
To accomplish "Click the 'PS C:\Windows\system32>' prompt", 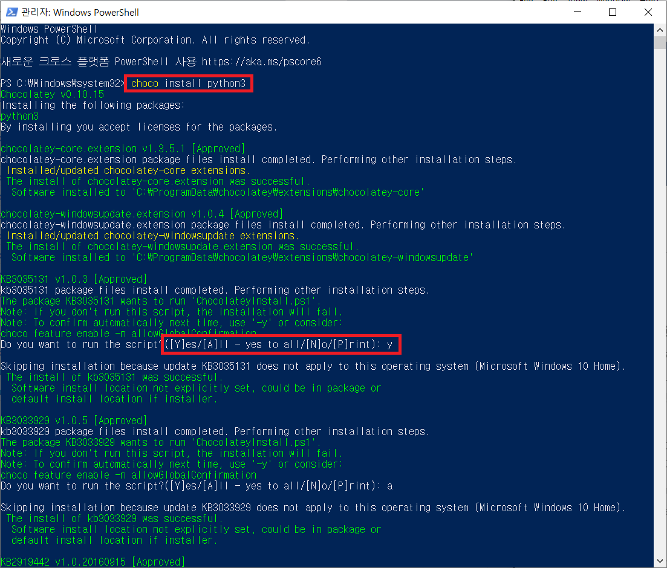I will click(x=63, y=83).
